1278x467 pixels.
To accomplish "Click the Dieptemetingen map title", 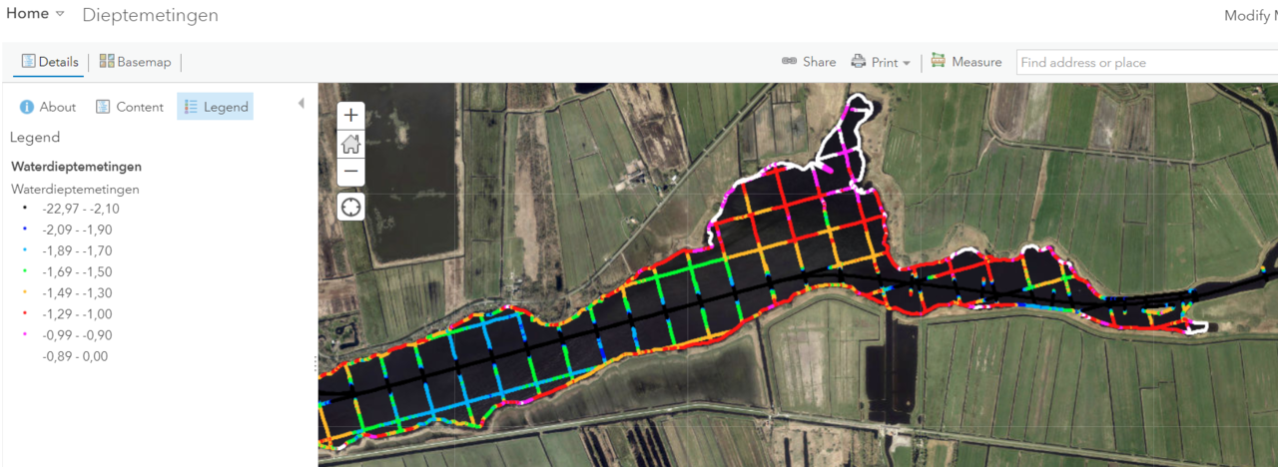I will (150, 15).
